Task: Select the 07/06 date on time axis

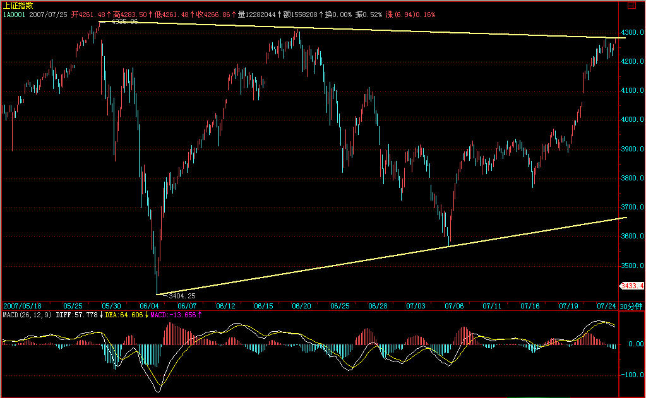Action: (455, 306)
